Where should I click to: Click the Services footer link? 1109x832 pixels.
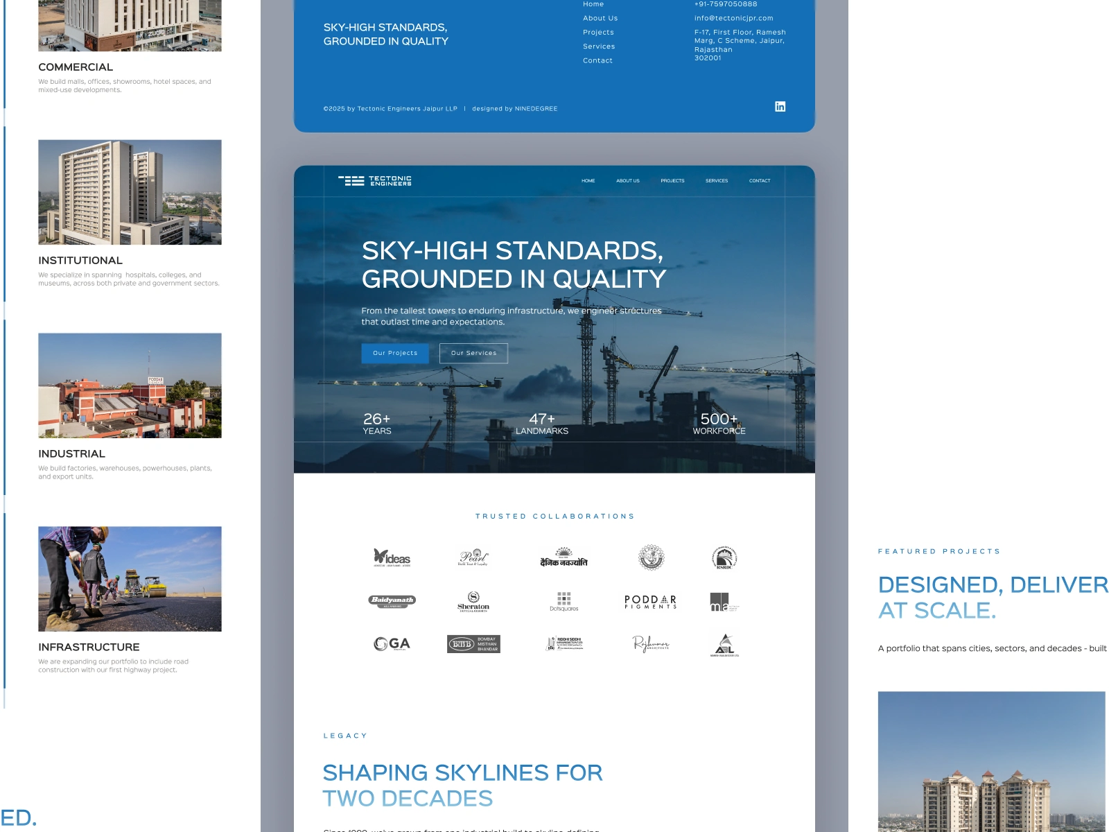pos(599,46)
